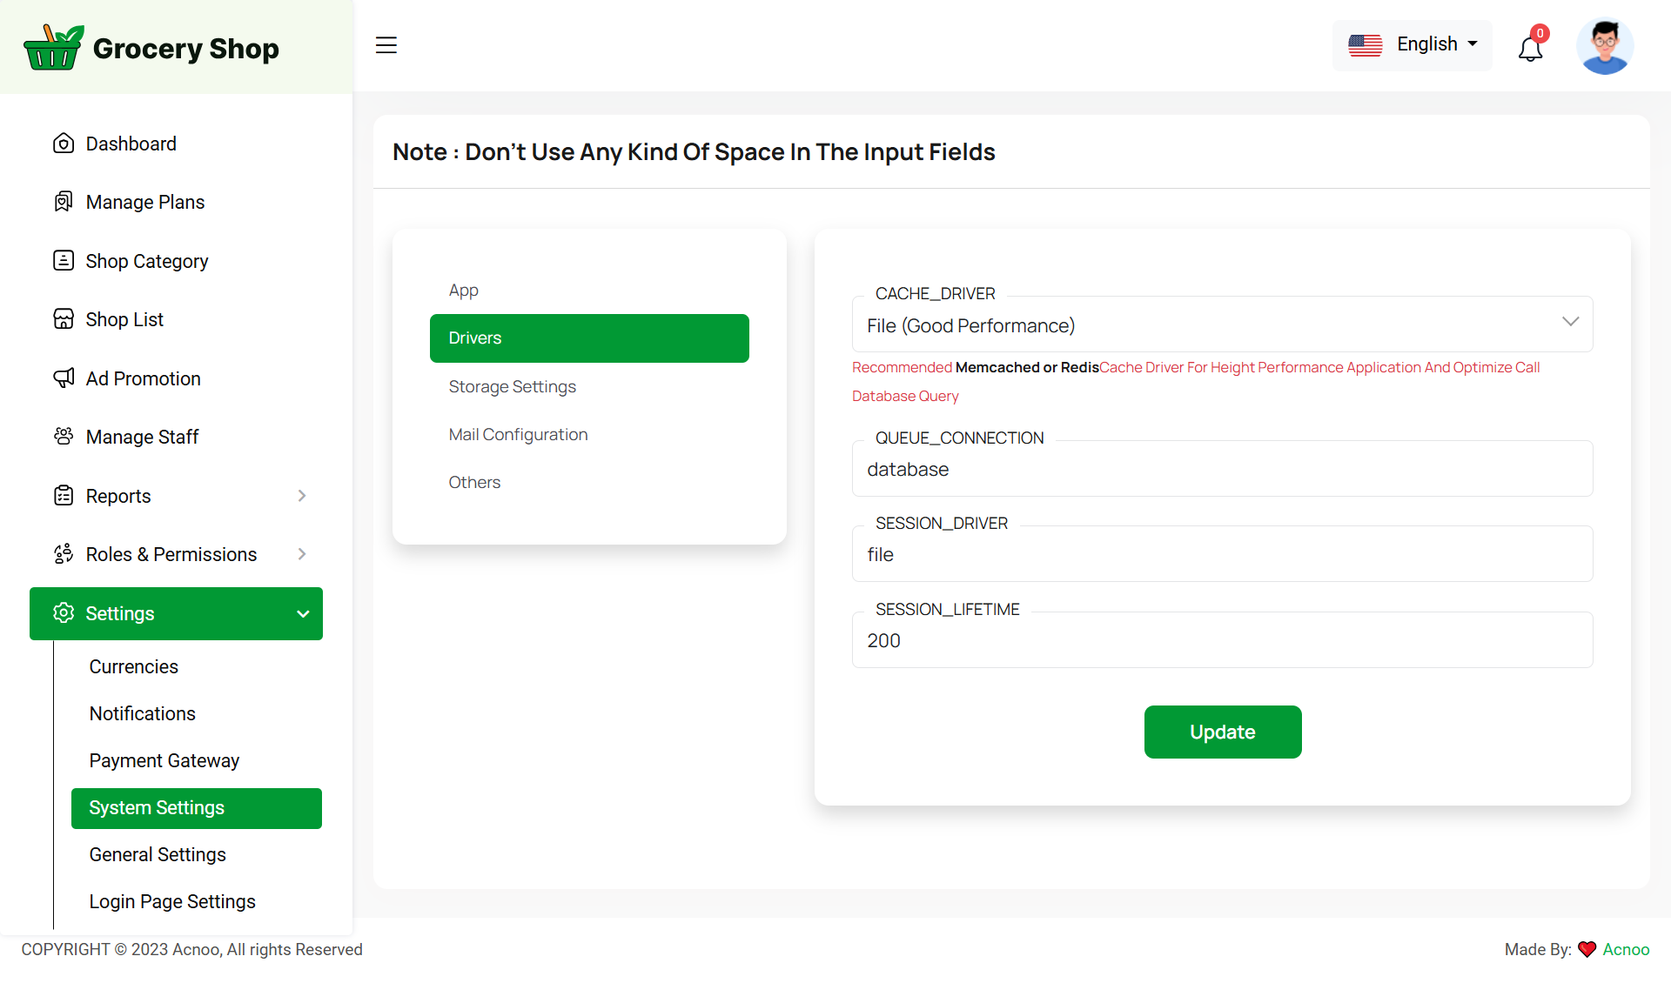Click the Grocery Shop basket logo
1671x983 pixels.
(x=53, y=47)
